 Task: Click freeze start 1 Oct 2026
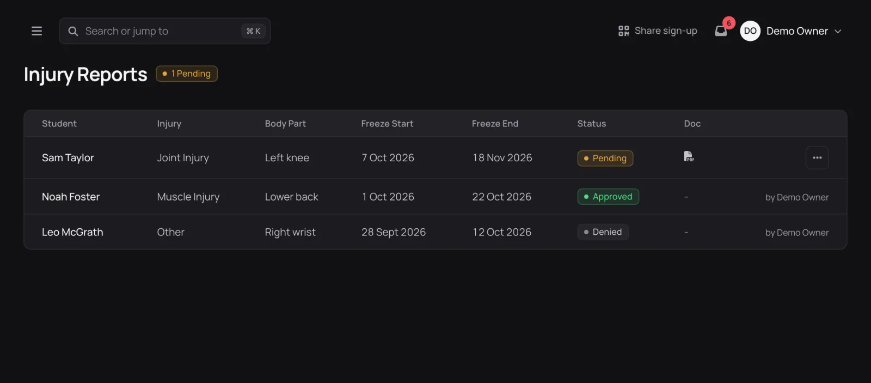tap(388, 197)
